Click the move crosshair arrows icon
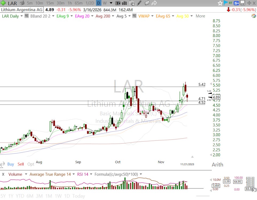257x200 pixels. pyautogui.click(x=249, y=3)
